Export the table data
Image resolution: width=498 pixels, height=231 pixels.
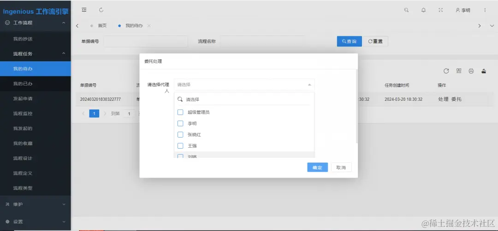[484, 71]
